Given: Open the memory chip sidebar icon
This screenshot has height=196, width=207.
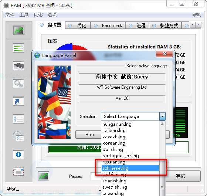Looking at the screenshot, I should point(18,66).
